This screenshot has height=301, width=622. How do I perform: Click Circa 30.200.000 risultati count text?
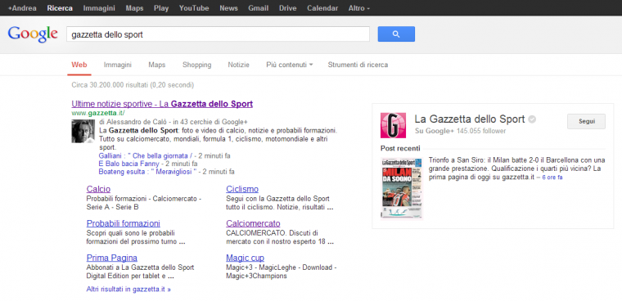(133, 85)
